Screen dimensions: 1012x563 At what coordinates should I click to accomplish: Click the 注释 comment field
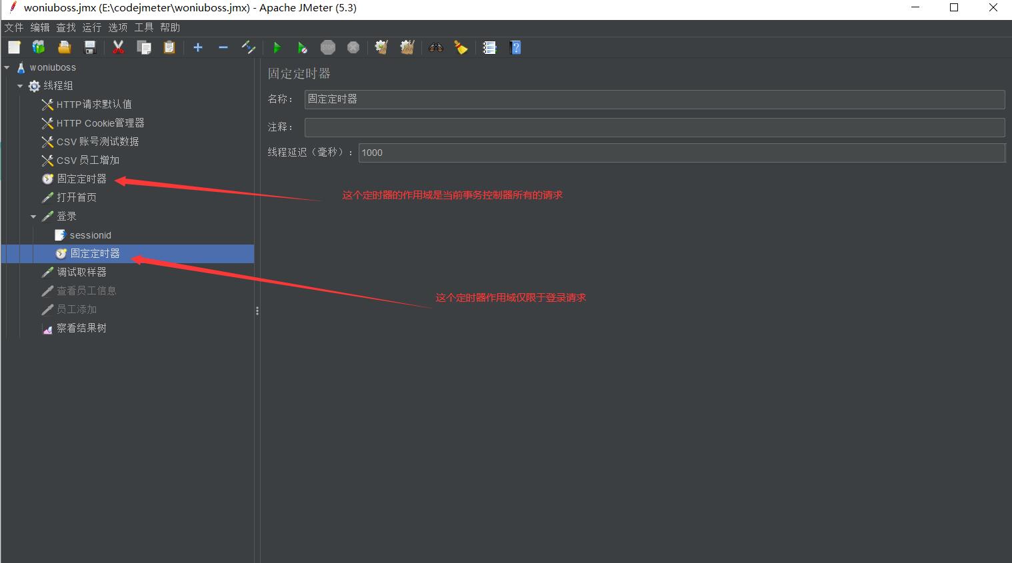coord(654,127)
